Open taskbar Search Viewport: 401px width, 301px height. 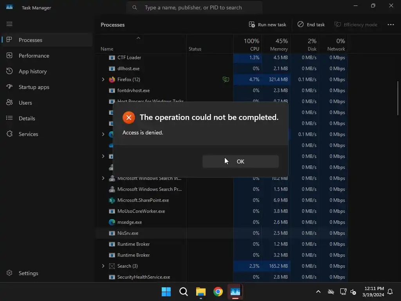tap(183, 292)
